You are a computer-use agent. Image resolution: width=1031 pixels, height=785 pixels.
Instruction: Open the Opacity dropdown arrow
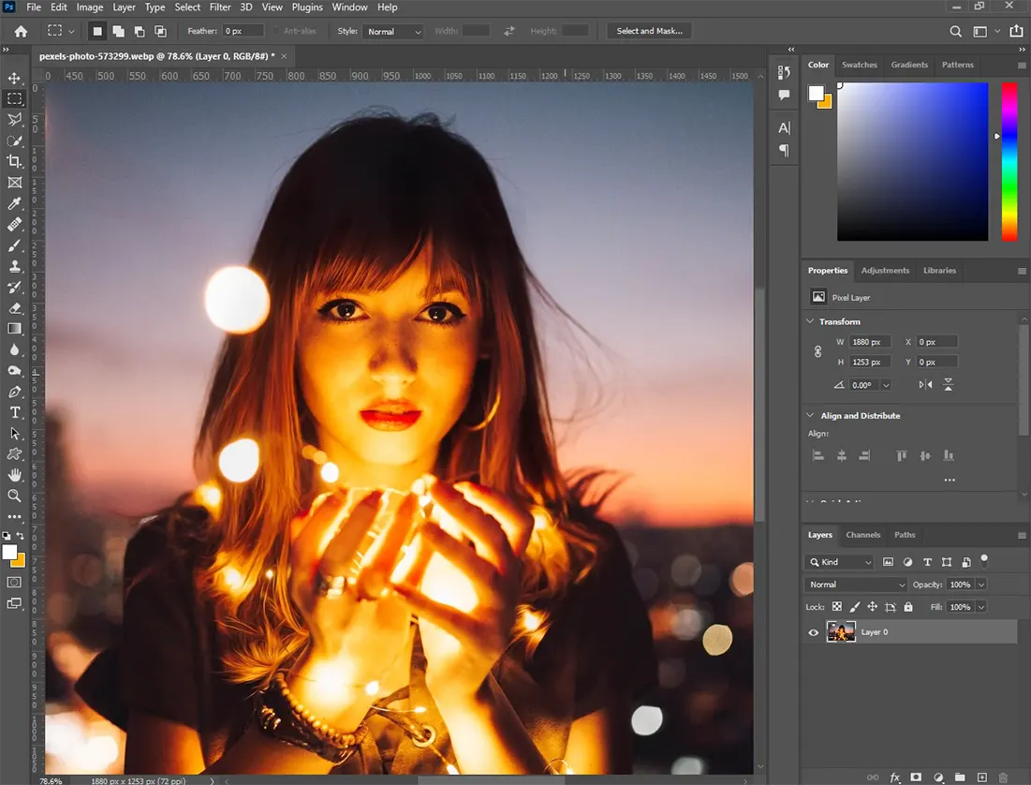981,585
